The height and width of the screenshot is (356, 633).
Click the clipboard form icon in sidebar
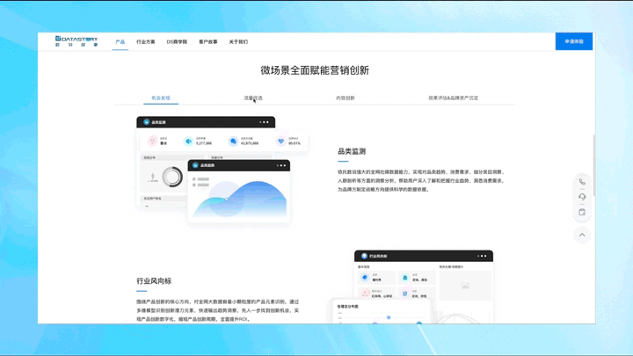click(582, 212)
